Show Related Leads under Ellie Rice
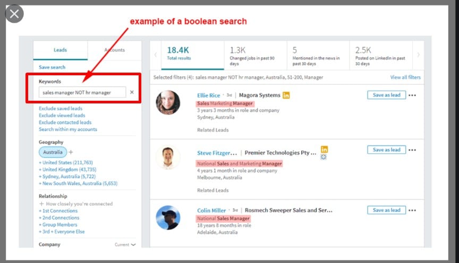 [x=213, y=130]
